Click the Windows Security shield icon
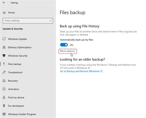The image size is (146, 118). [x=4, y=55]
